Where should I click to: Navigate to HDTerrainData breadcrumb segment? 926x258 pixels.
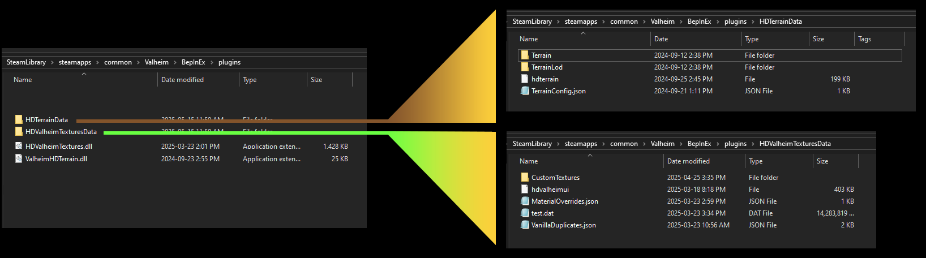pyautogui.click(x=781, y=21)
